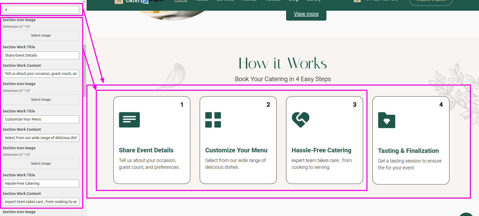Click the grid icon in Customize Your Menu card
The width and height of the screenshot is (479, 216).
tap(213, 120)
